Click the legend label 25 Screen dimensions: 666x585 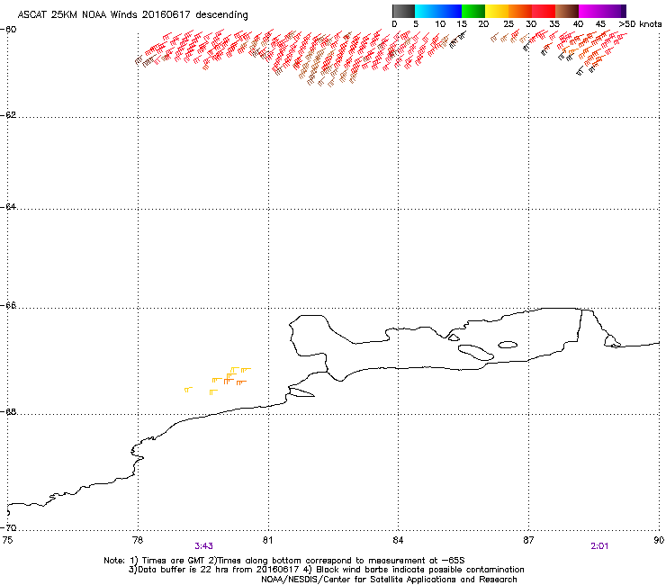pos(508,24)
